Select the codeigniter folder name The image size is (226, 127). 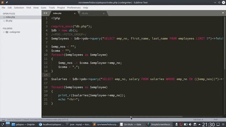[x=15, y=32]
